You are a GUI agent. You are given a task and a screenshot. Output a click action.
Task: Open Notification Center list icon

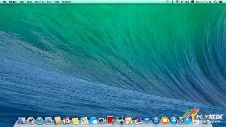tap(221, 2)
